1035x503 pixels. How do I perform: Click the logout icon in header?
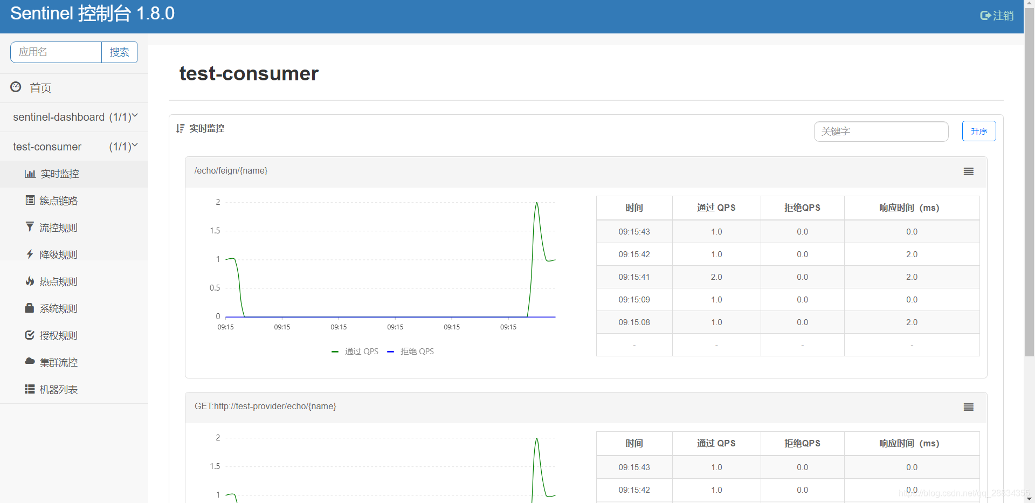(x=985, y=16)
